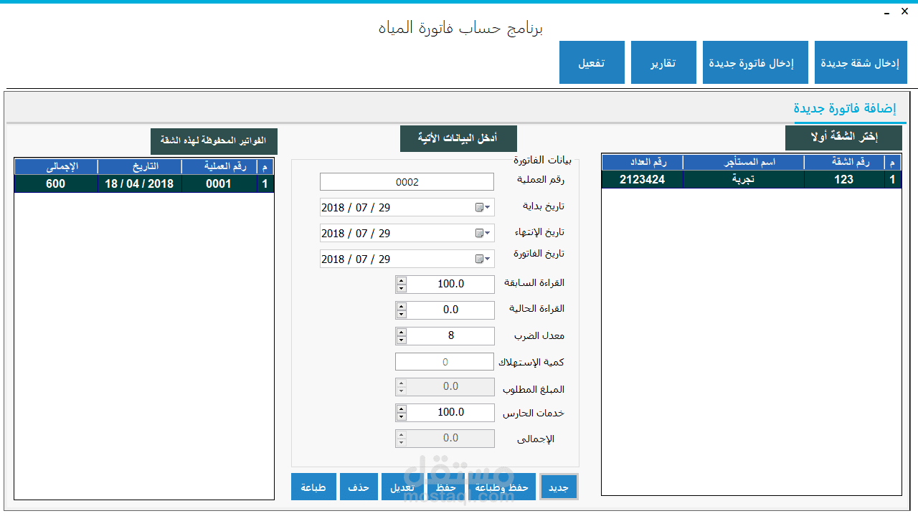Open تقارير (Reports) from the top bar

[663, 62]
